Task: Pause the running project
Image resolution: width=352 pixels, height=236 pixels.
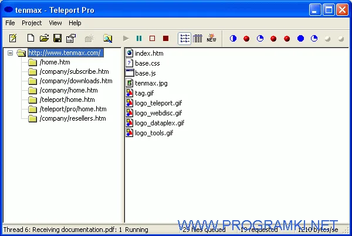Action: tap(139, 39)
